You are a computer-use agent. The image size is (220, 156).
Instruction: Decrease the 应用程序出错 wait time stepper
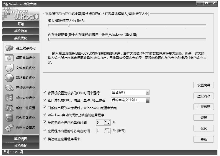click(x=108, y=131)
